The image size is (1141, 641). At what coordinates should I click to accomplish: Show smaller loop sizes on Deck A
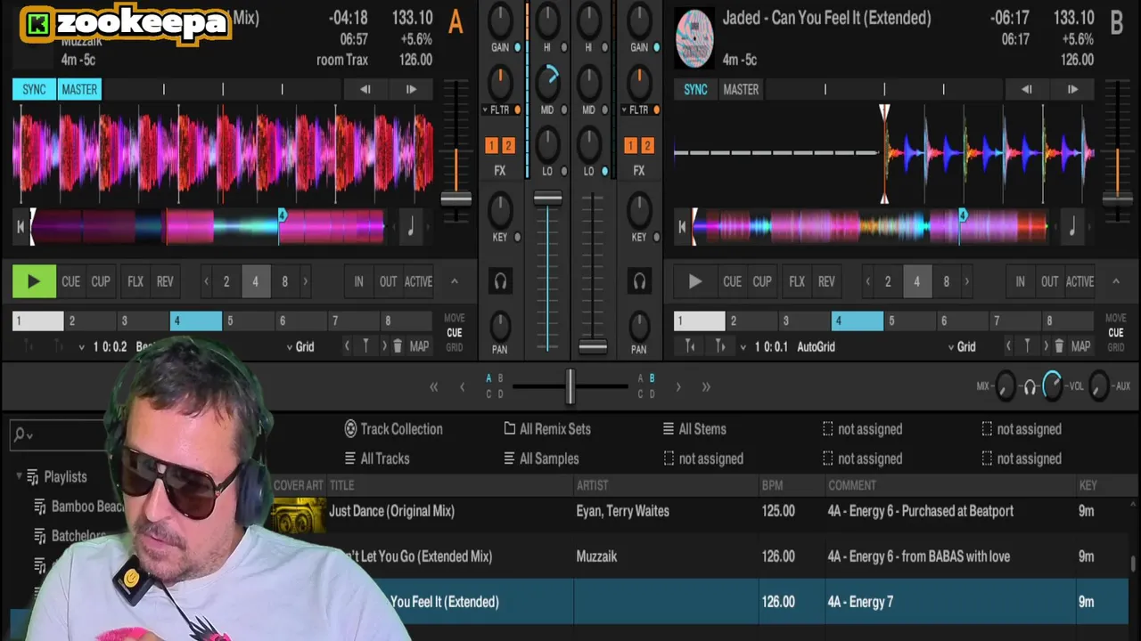206,281
